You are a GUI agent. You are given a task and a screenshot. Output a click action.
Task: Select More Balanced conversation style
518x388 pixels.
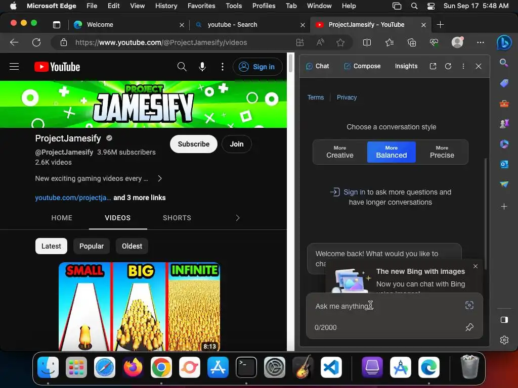(392, 152)
